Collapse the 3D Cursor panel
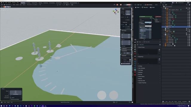The image size is (191, 107). pyautogui.click(x=124, y=31)
